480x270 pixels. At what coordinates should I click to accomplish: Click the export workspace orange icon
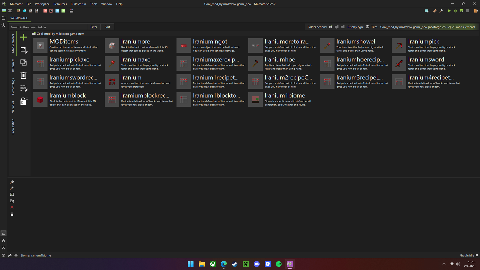pos(476,11)
